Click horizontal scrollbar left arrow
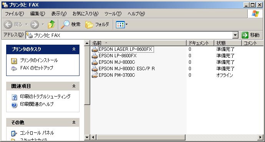265x142 pixels. tap(93, 137)
